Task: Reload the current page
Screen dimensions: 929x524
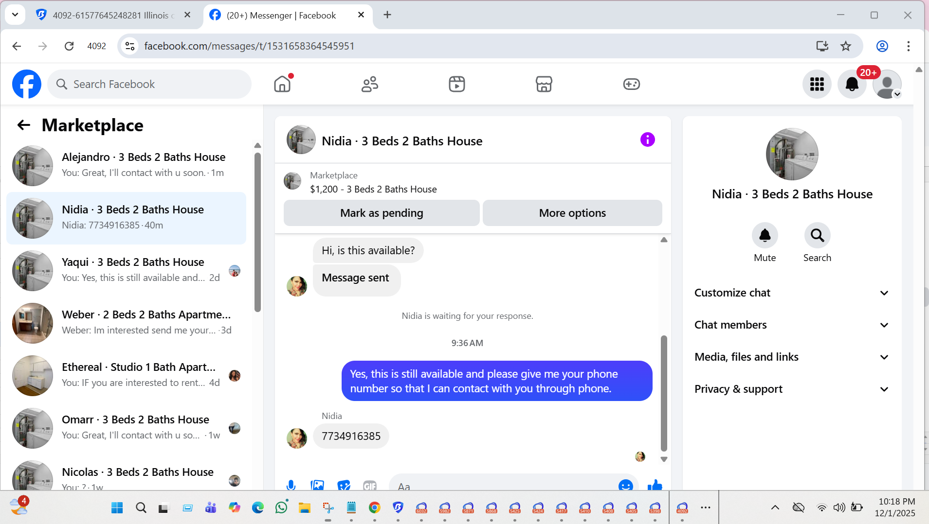Action: pyautogui.click(x=69, y=46)
